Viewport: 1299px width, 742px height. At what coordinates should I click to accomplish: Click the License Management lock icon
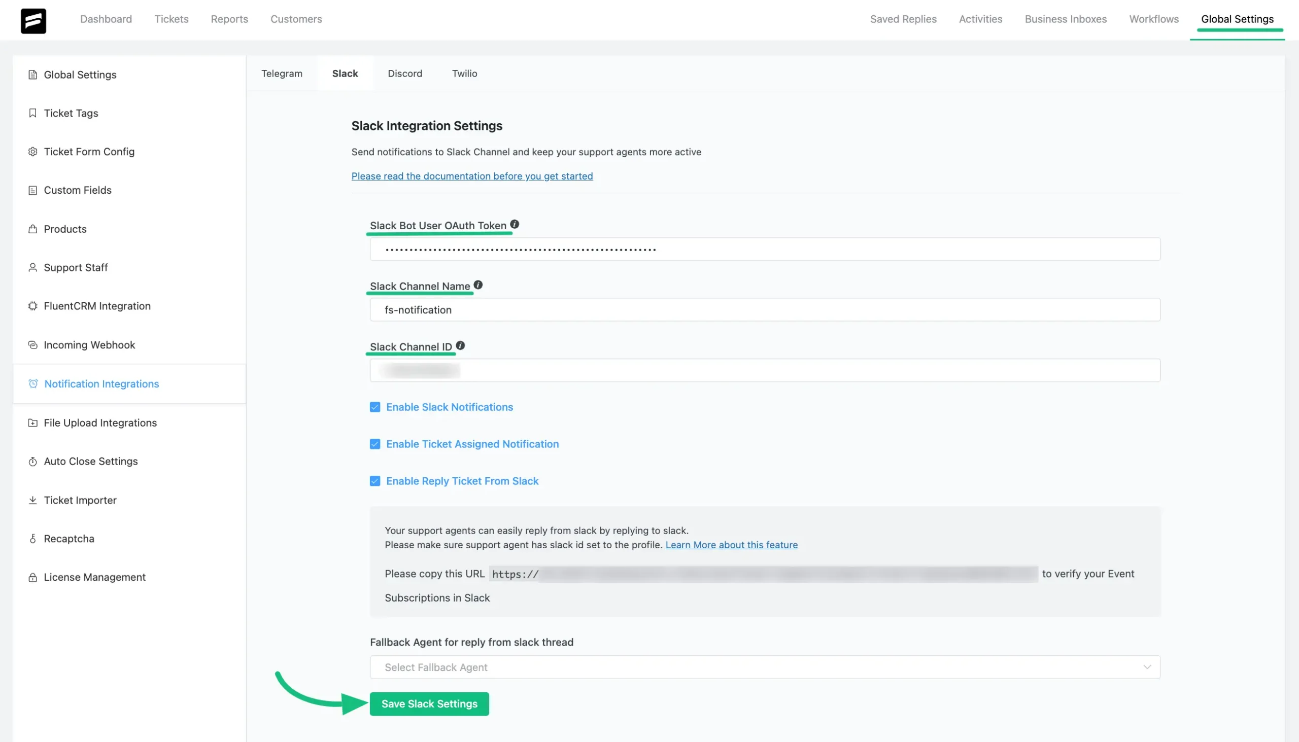(x=32, y=577)
